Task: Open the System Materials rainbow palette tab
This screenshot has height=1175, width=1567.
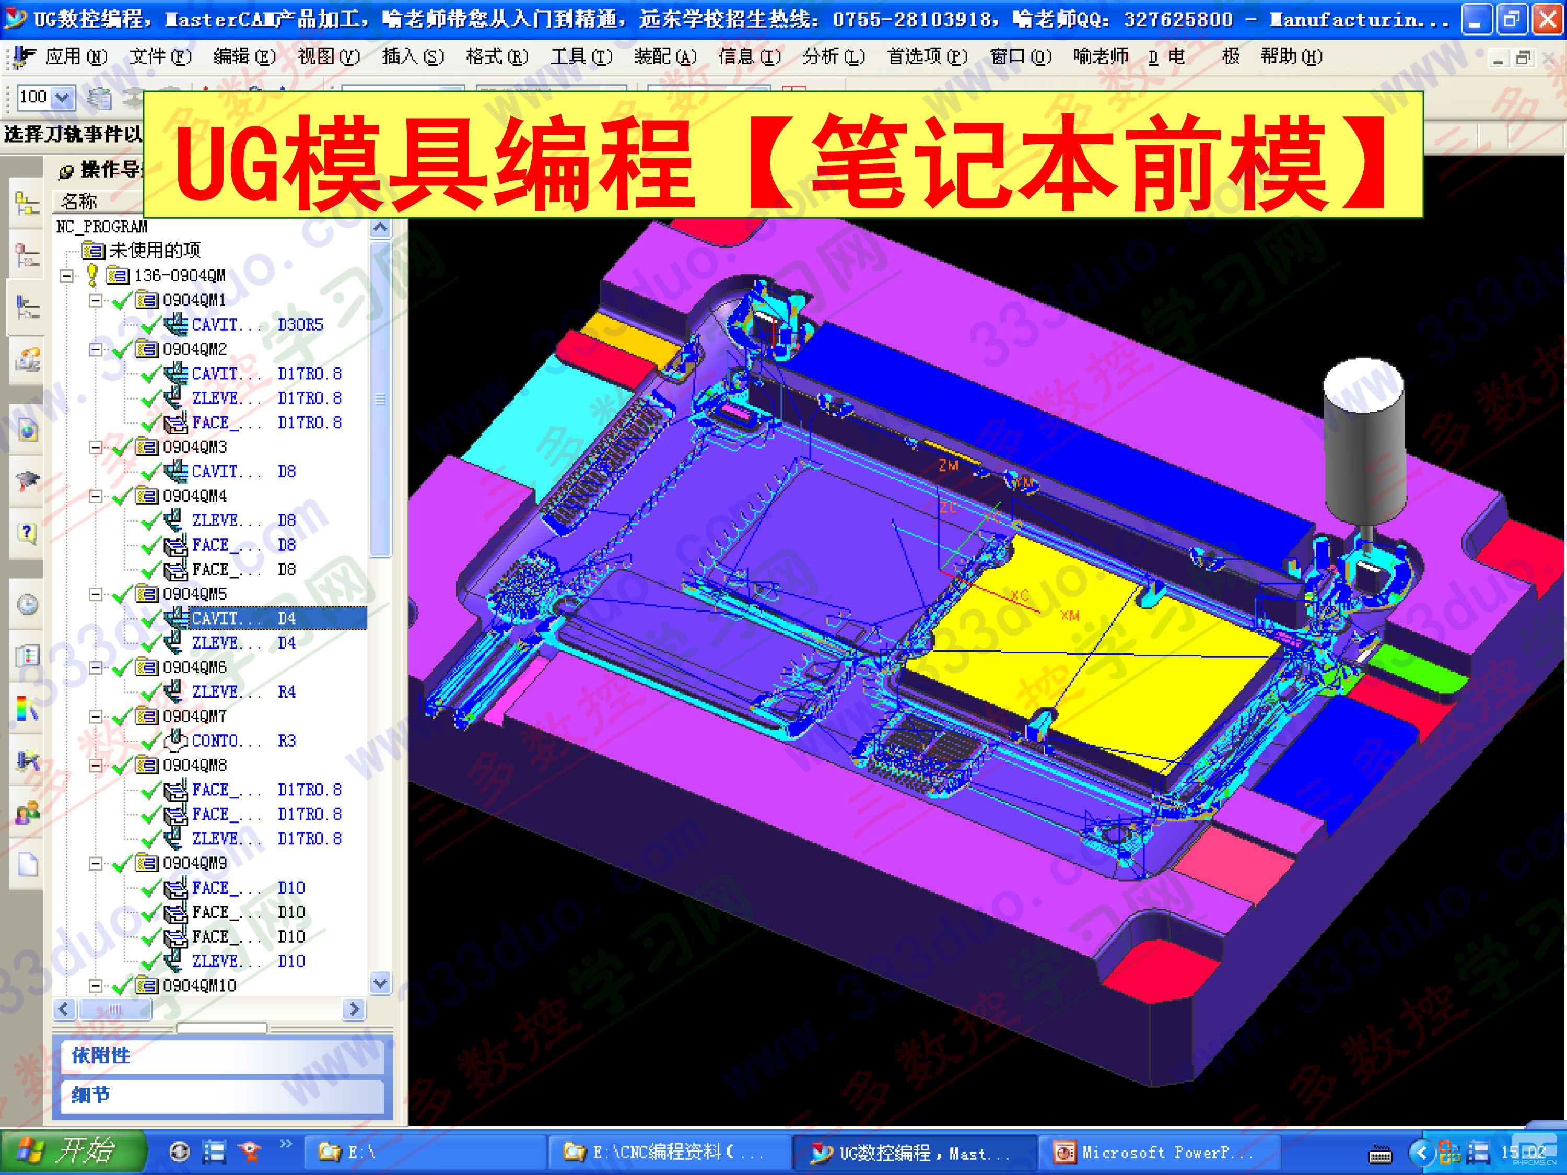Action: pyautogui.click(x=27, y=708)
